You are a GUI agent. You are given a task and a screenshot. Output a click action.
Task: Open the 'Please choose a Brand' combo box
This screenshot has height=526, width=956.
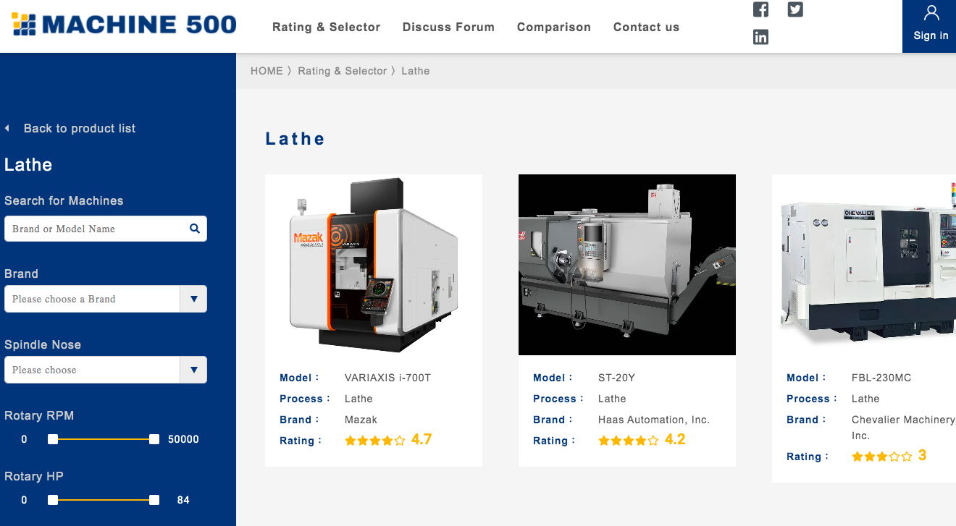click(x=92, y=299)
